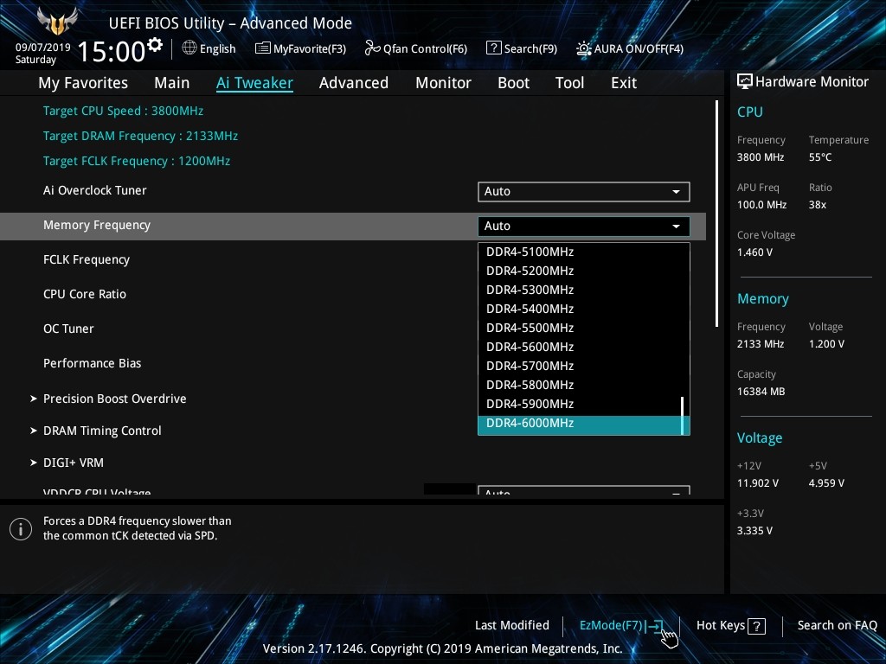Click Target FCLK Frequency : 1200MHz text
This screenshot has height=664, width=886.
[x=137, y=161]
